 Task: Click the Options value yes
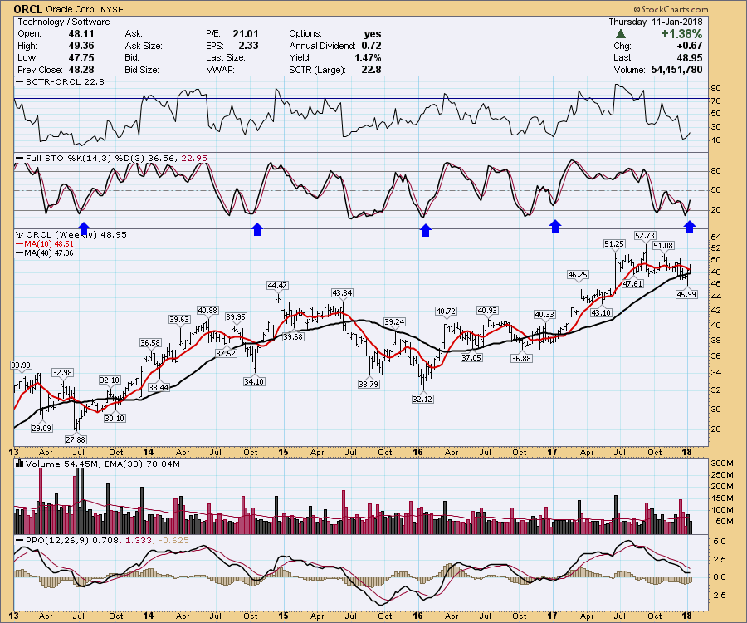373,34
